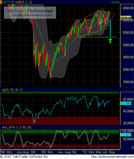Click the green horizontal support line
134x159 pixels.
[97, 37]
